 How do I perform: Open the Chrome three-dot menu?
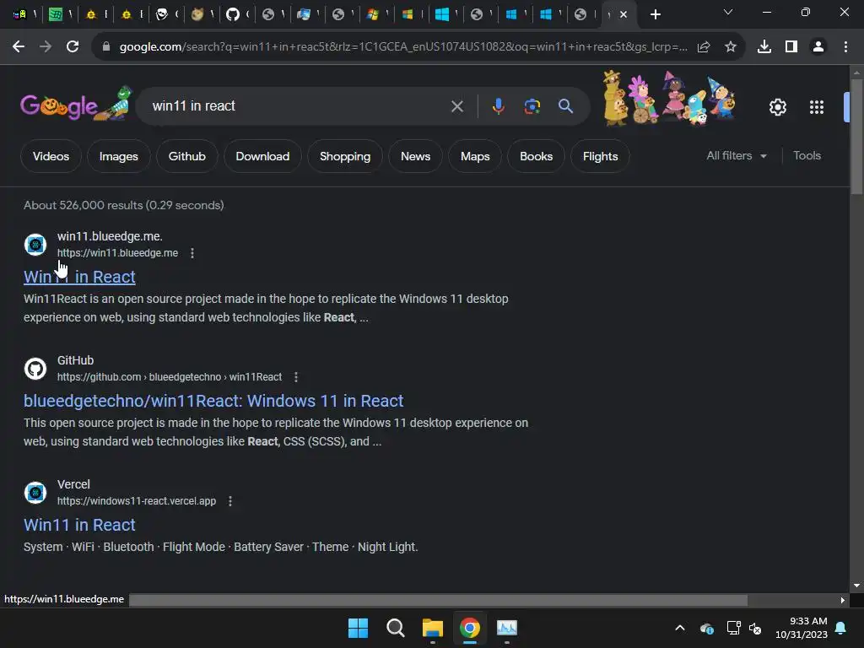[845, 47]
